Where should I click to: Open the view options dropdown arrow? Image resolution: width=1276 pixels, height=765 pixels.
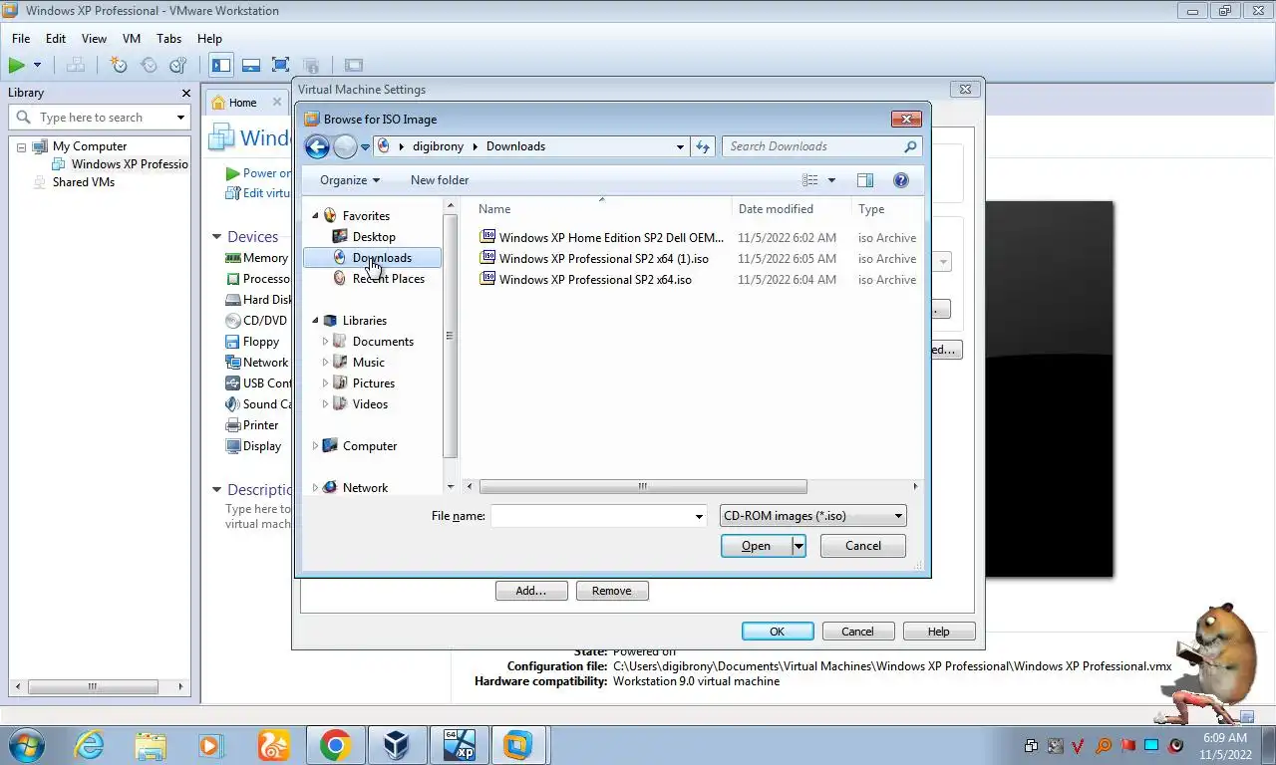click(x=831, y=180)
